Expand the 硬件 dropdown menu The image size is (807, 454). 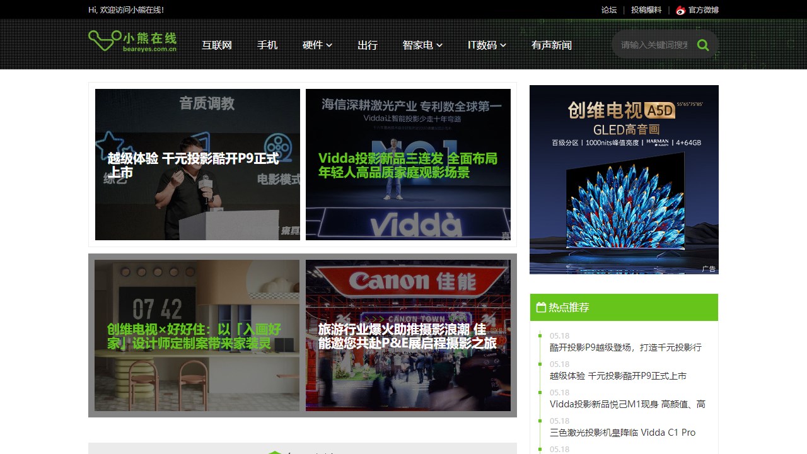(317, 45)
